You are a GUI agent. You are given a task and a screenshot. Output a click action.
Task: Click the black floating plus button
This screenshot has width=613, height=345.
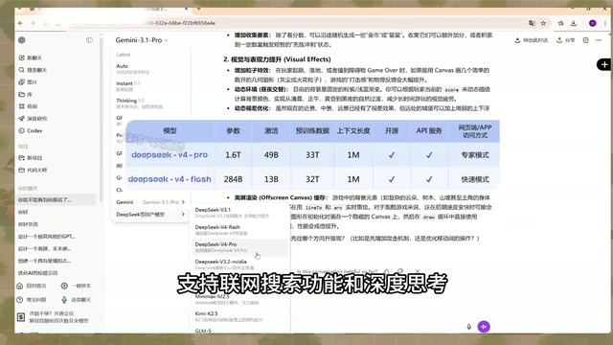[x=604, y=64]
